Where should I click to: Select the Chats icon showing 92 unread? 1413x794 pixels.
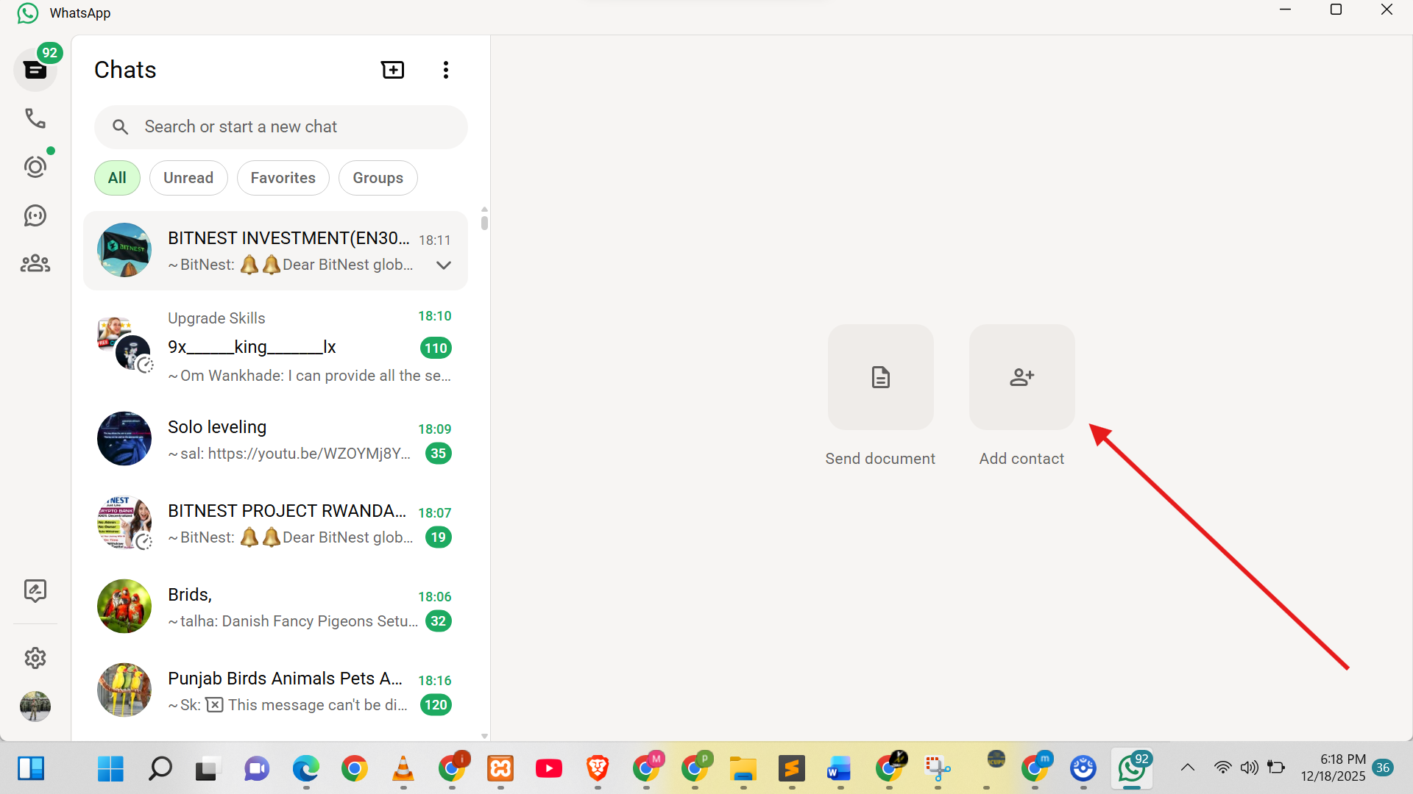(x=35, y=69)
